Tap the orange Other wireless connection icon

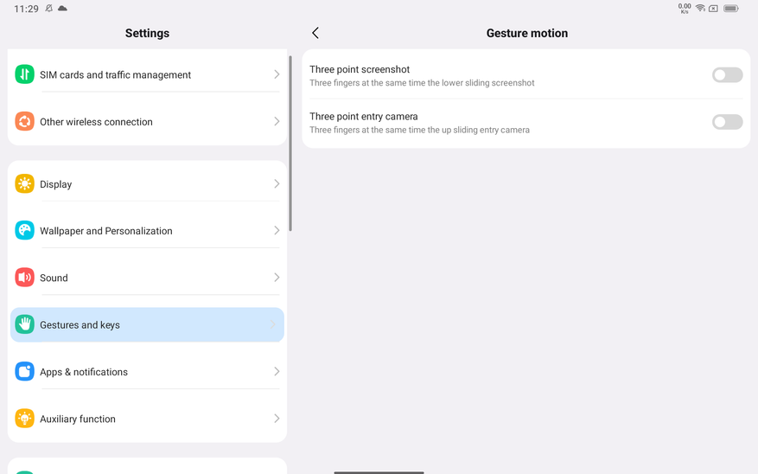pos(25,121)
